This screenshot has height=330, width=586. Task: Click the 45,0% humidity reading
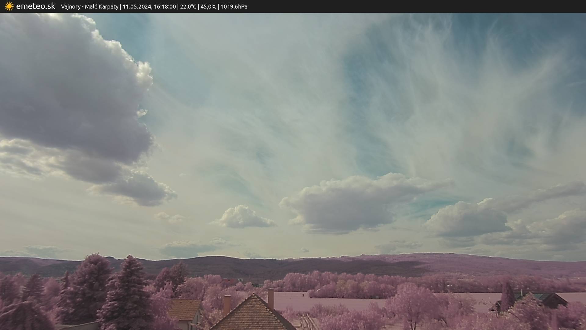[x=208, y=6]
